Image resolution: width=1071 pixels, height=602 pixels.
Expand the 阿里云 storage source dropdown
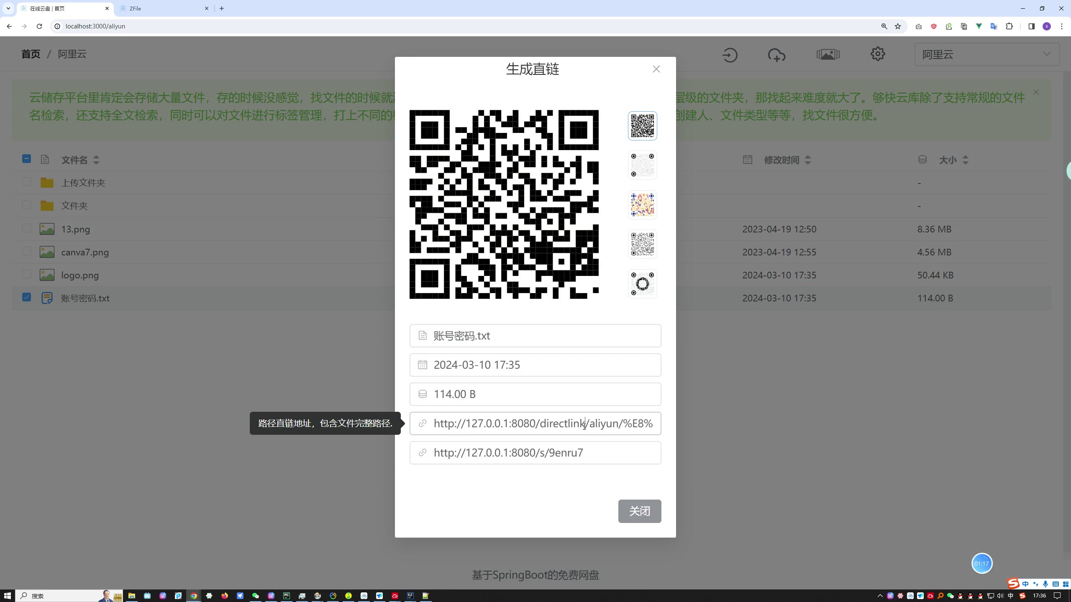[987, 54]
